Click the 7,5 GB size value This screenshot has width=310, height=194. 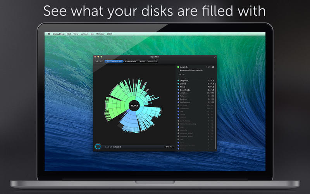(x=211, y=81)
